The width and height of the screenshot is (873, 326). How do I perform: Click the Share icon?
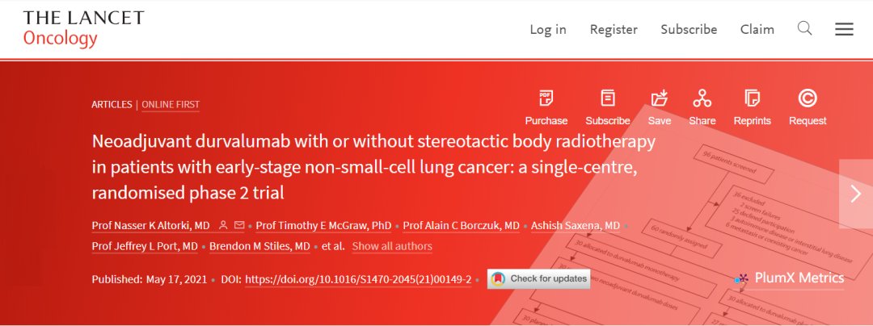click(702, 98)
